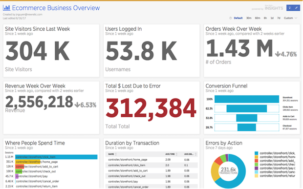Click the green legend swatch for storefront/chec

point(257,165)
